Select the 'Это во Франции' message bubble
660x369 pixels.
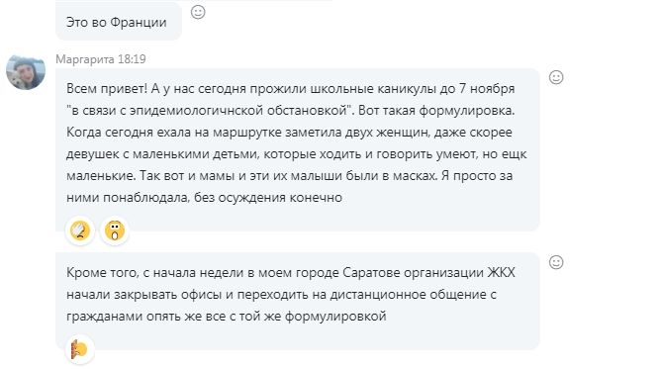pos(119,22)
